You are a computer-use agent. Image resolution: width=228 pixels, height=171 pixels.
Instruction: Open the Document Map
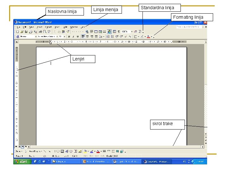pyautogui.click(x=114, y=32)
